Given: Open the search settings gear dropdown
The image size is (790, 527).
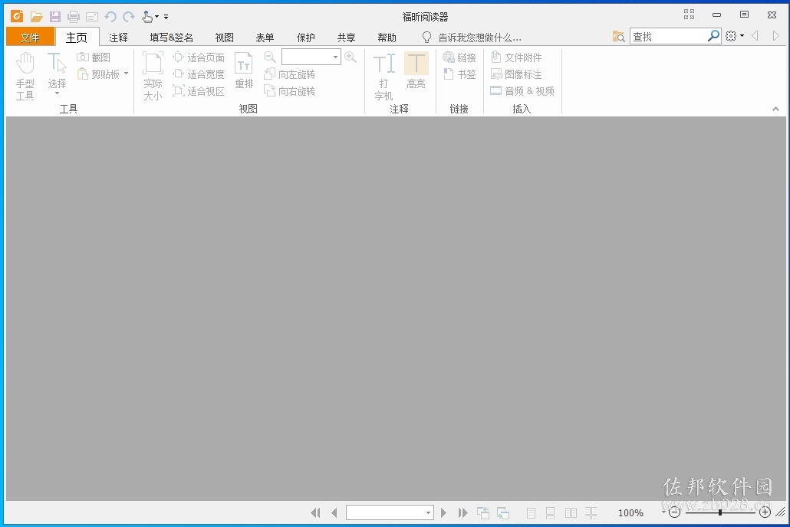Looking at the screenshot, I should [x=735, y=36].
